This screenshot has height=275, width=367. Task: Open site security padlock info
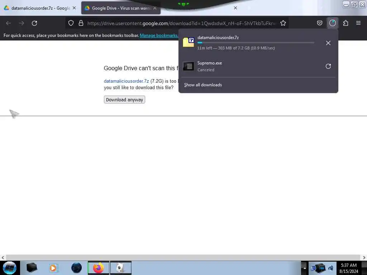pyautogui.click(x=81, y=23)
